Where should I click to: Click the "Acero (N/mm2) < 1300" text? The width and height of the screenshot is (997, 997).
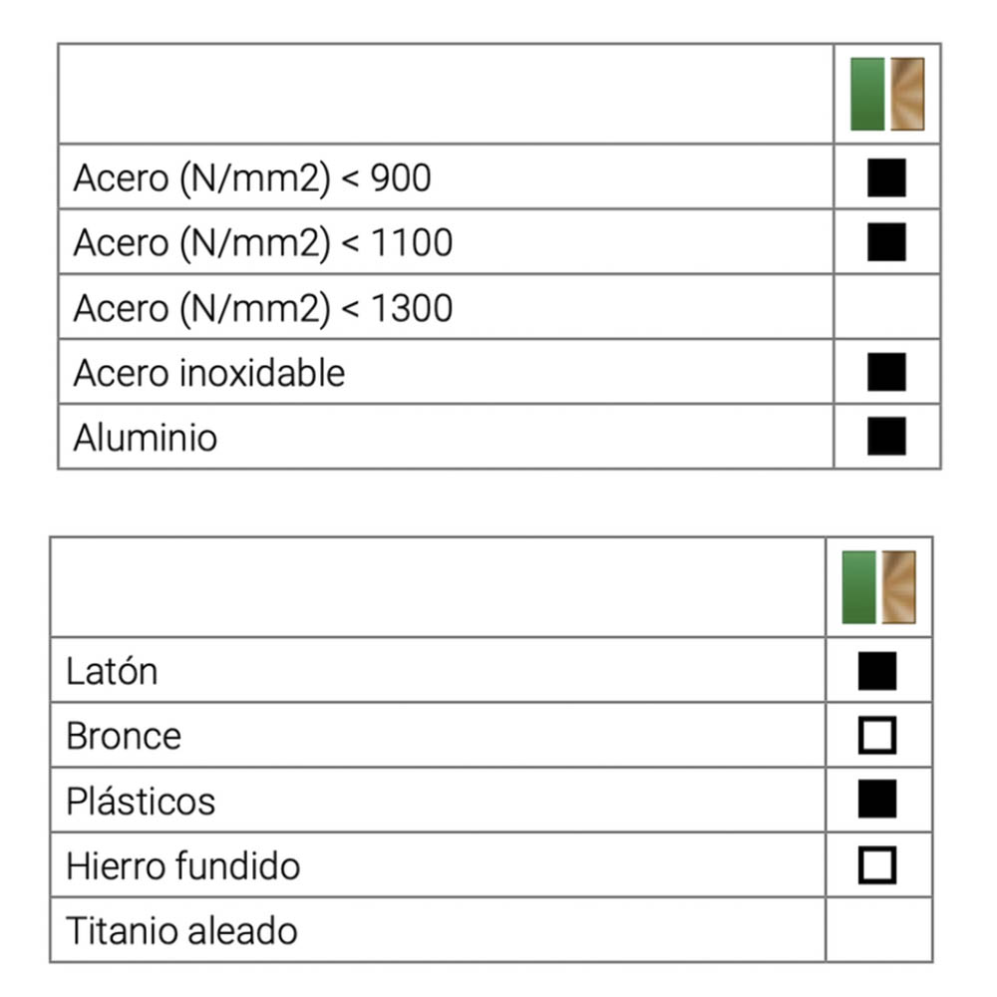pyautogui.click(x=263, y=308)
